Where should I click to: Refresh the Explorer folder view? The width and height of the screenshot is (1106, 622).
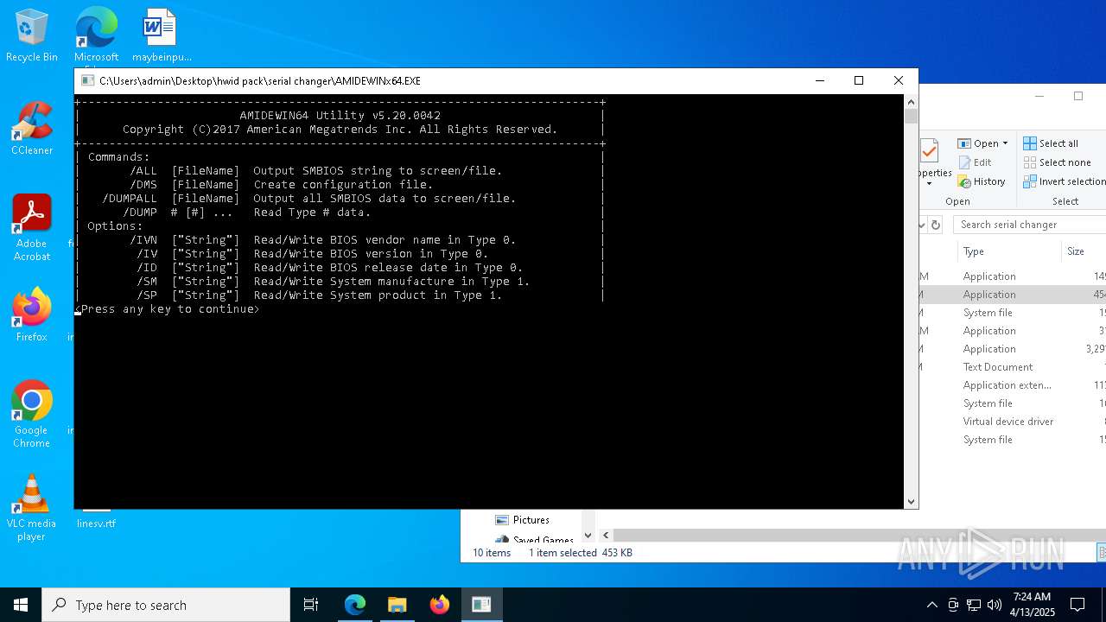click(935, 225)
